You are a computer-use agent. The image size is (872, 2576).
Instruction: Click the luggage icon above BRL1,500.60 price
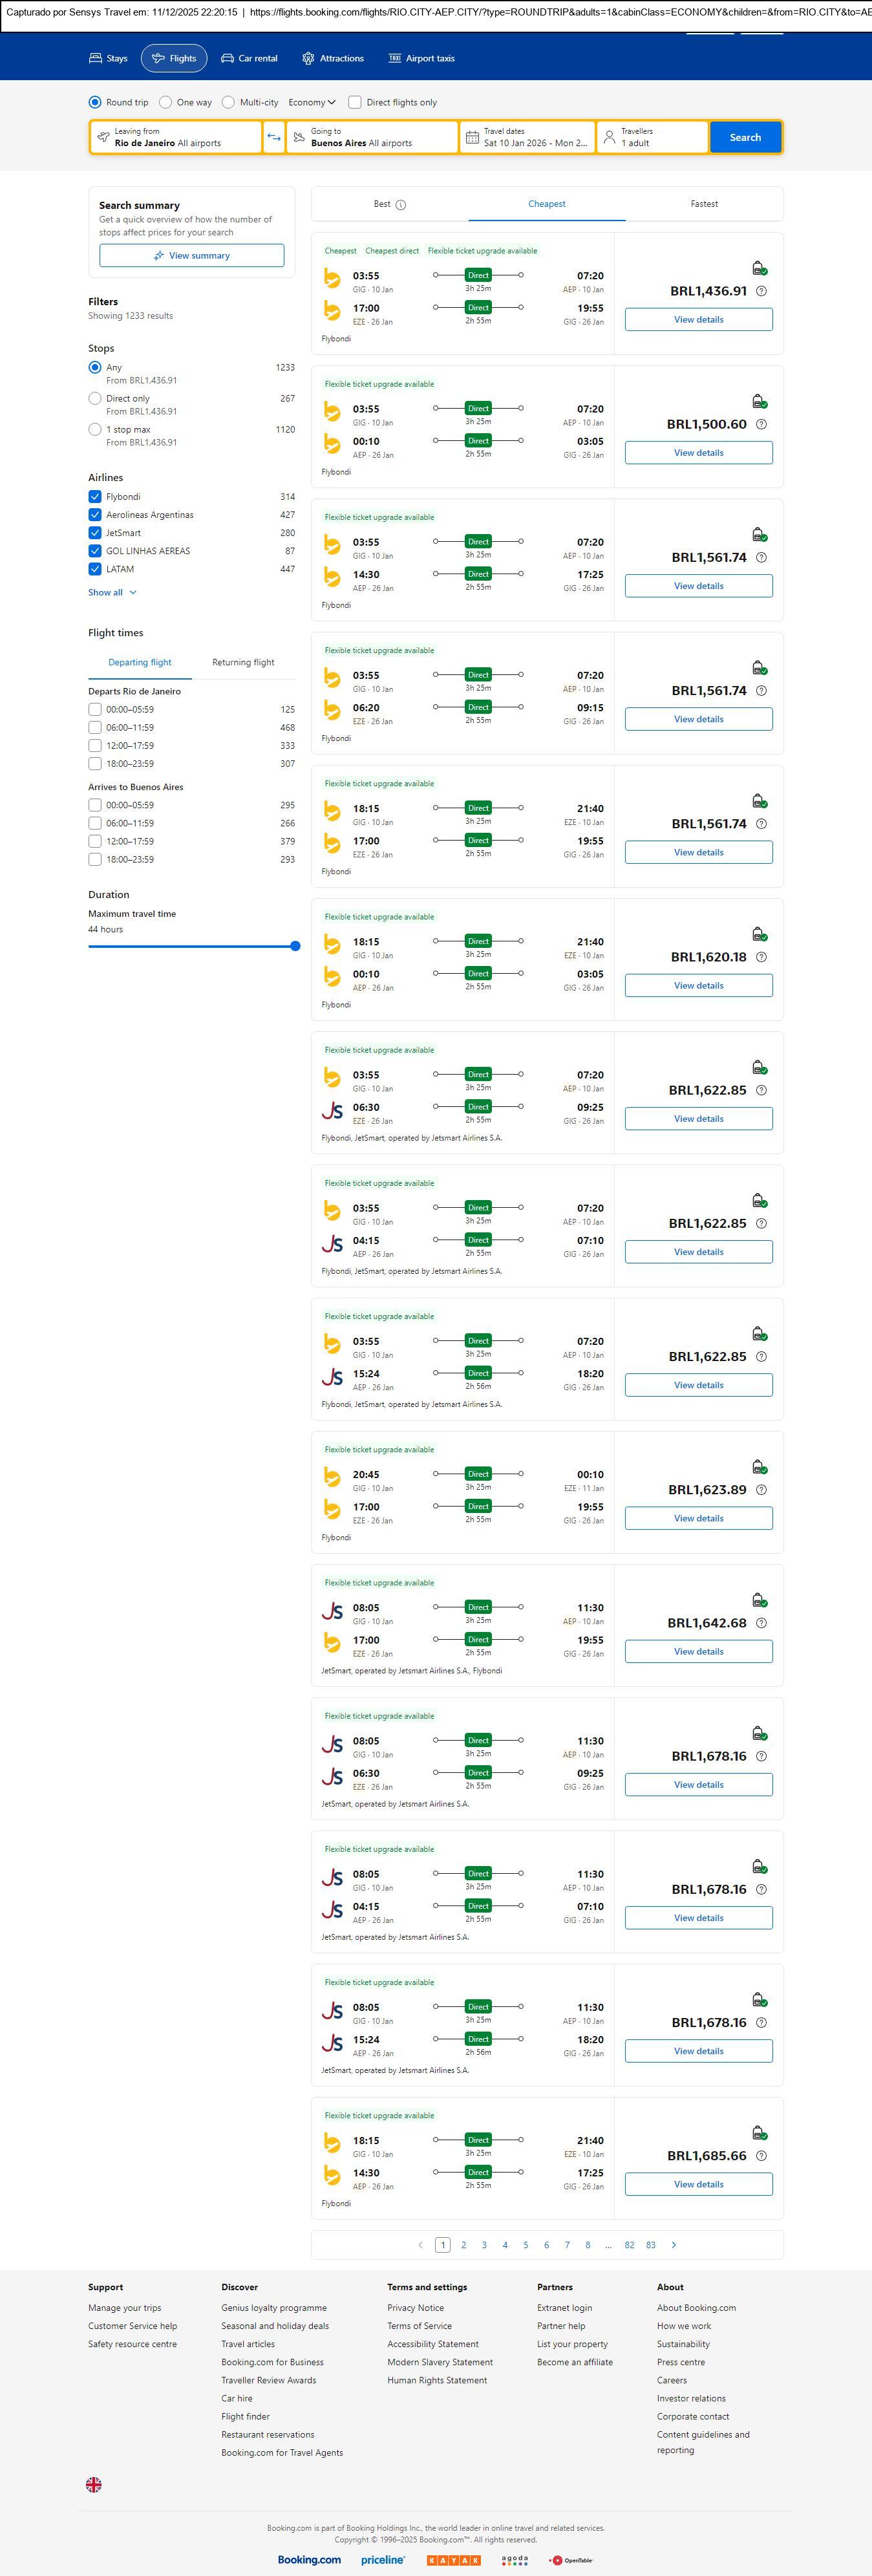tap(759, 401)
